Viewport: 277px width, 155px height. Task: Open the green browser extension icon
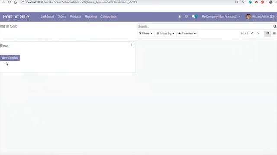(250, 2)
